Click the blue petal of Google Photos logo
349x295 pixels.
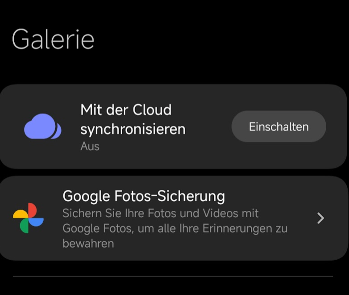coord(36,222)
